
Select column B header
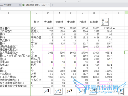tap(8, 13)
